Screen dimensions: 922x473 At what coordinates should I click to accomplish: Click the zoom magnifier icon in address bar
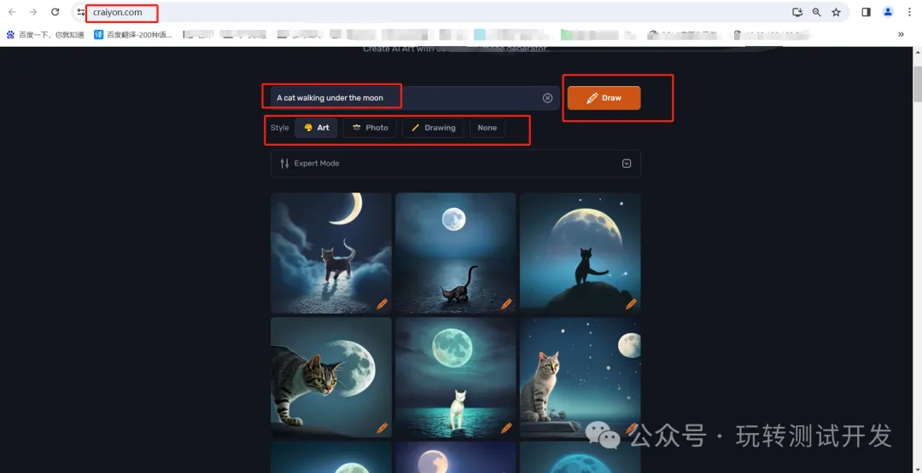coord(817,12)
